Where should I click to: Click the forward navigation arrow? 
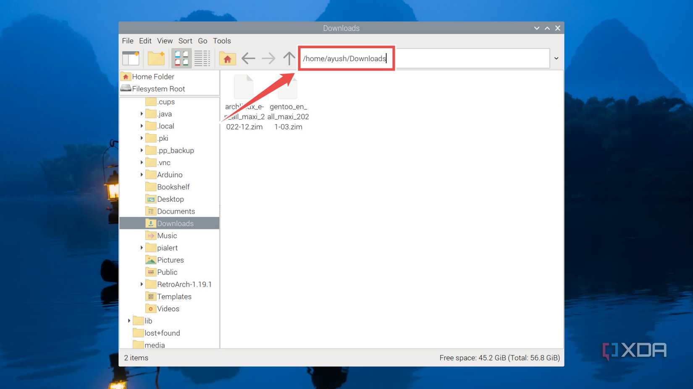268,58
